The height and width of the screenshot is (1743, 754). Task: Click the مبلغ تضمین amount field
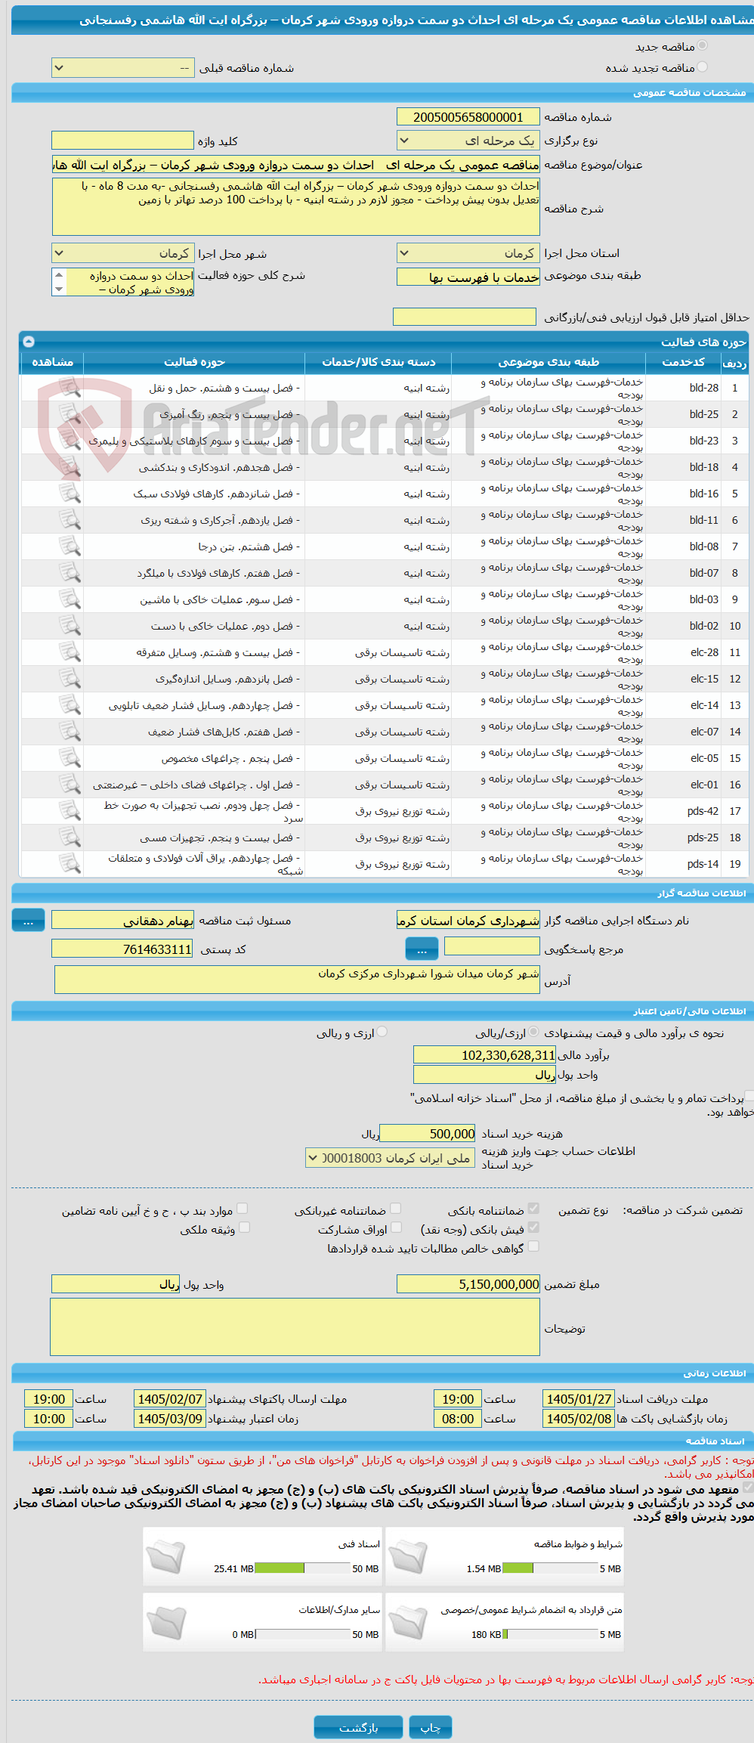pyautogui.click(x=468, y=1284)
